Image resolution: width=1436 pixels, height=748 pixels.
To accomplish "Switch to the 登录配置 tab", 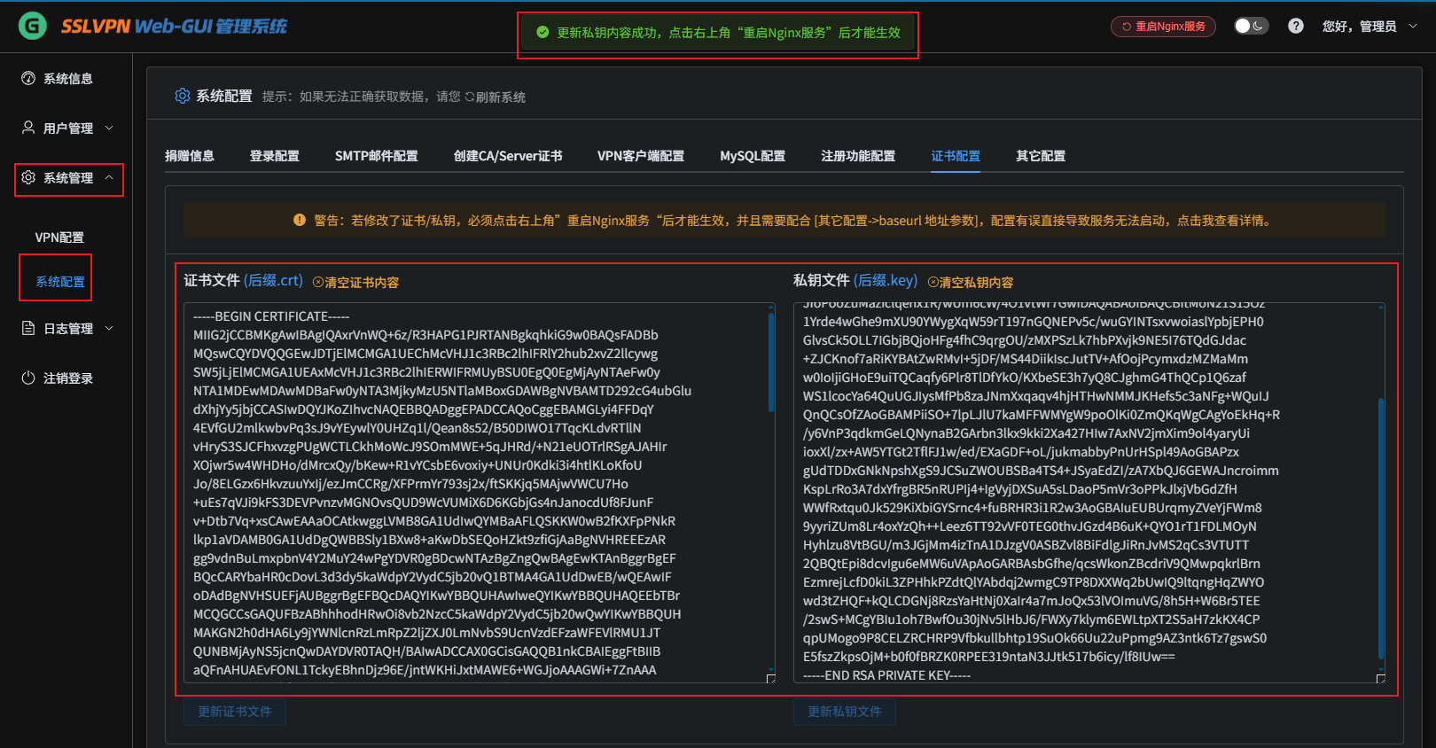I will click(275, 156).
